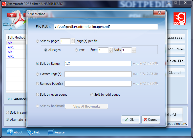Click the pages per file number field
Screen dimensions: 193x138
point(65,41)
